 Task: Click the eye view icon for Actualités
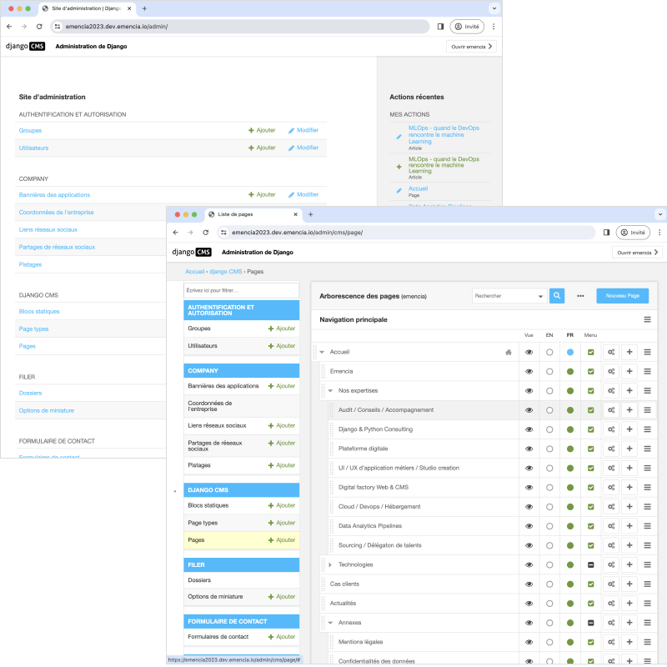coord(529,603)
